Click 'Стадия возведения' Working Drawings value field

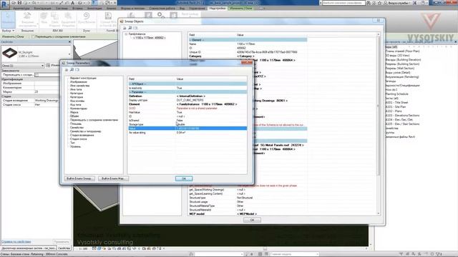(47, 100)
